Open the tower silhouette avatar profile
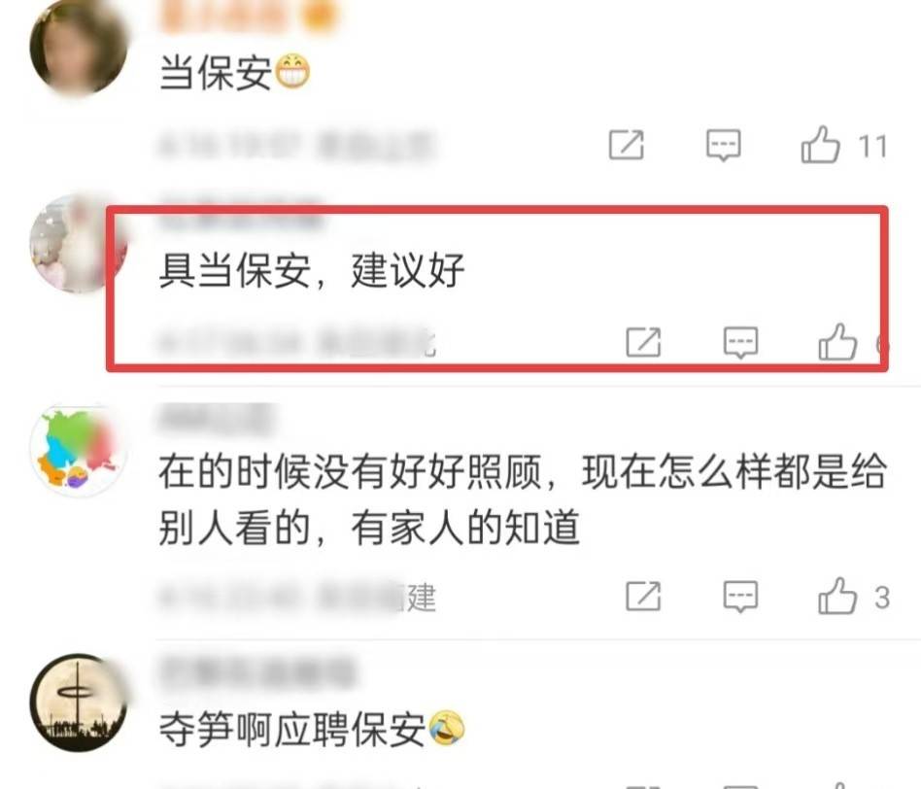Image resolution: width=921 pixels, height=789 pixels. [79, 703]
